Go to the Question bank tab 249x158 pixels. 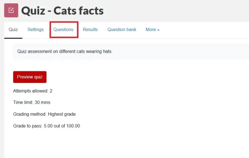click(122, 29)
